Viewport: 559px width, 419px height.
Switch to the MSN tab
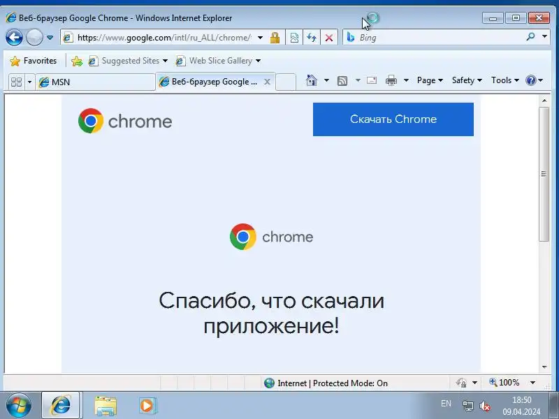pos(95,82)
